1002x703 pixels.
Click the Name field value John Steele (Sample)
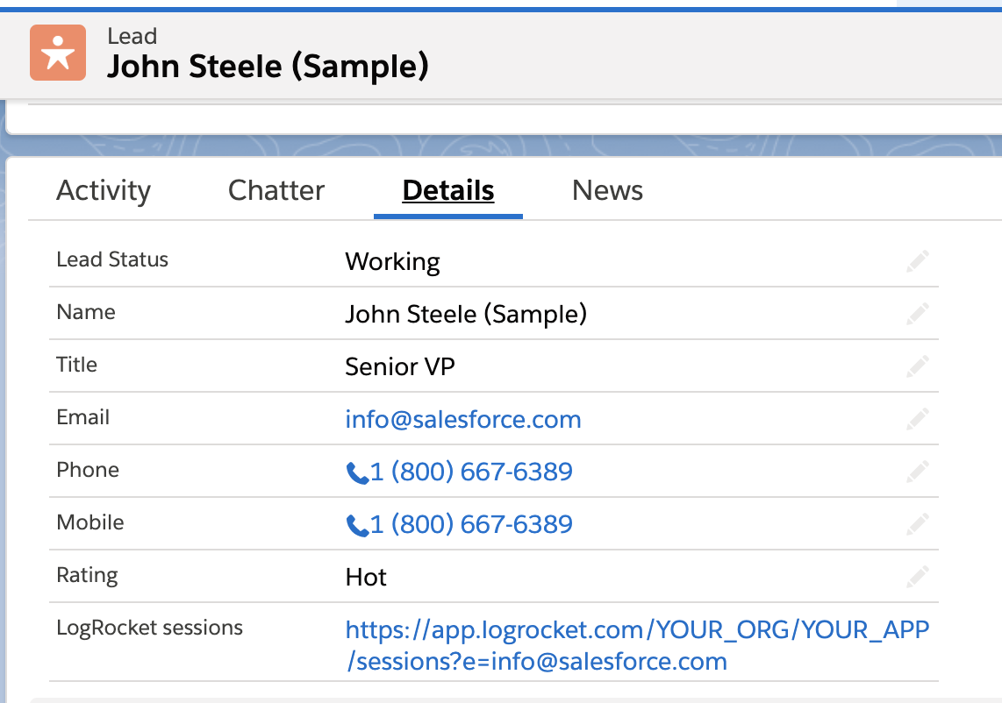pyautogui.click(x=466, y=314)
